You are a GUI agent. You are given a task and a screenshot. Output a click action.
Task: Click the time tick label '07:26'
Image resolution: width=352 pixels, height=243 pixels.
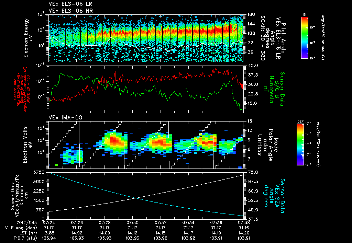tap(77, 223)
